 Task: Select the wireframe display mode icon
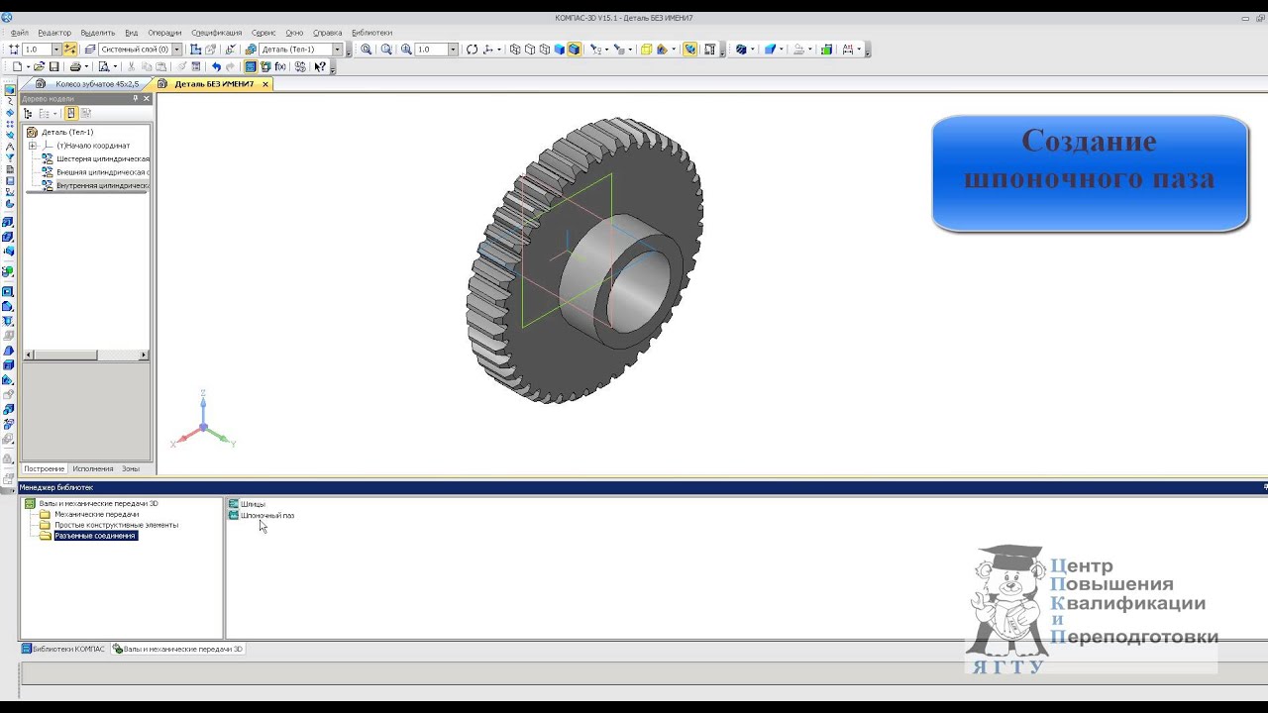[x=515, y=50]
